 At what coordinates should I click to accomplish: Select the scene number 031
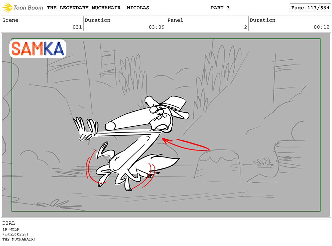click(x=77, y=27)
